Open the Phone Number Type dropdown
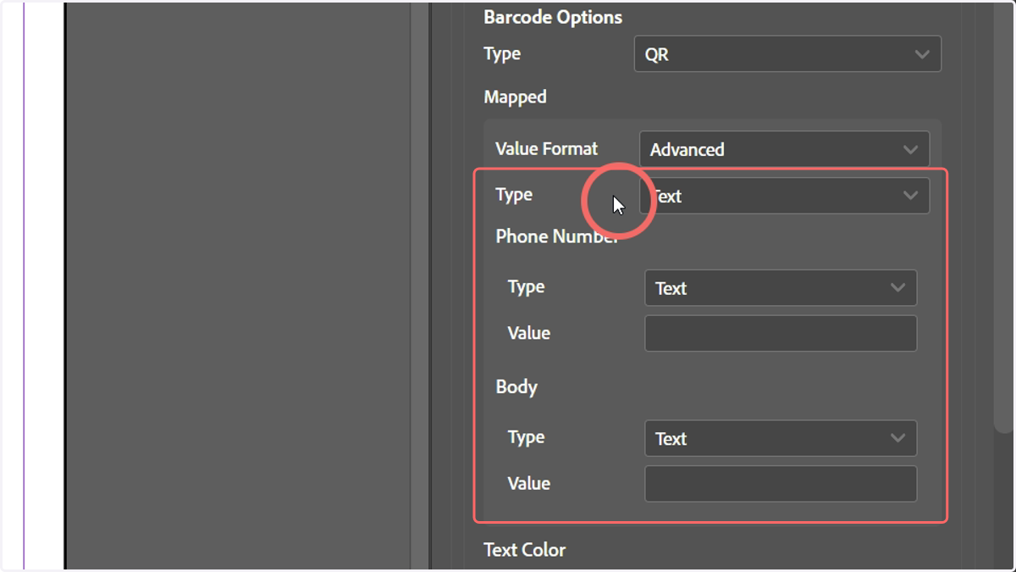This screenshot has height=572, width=1016. (781, 288)
